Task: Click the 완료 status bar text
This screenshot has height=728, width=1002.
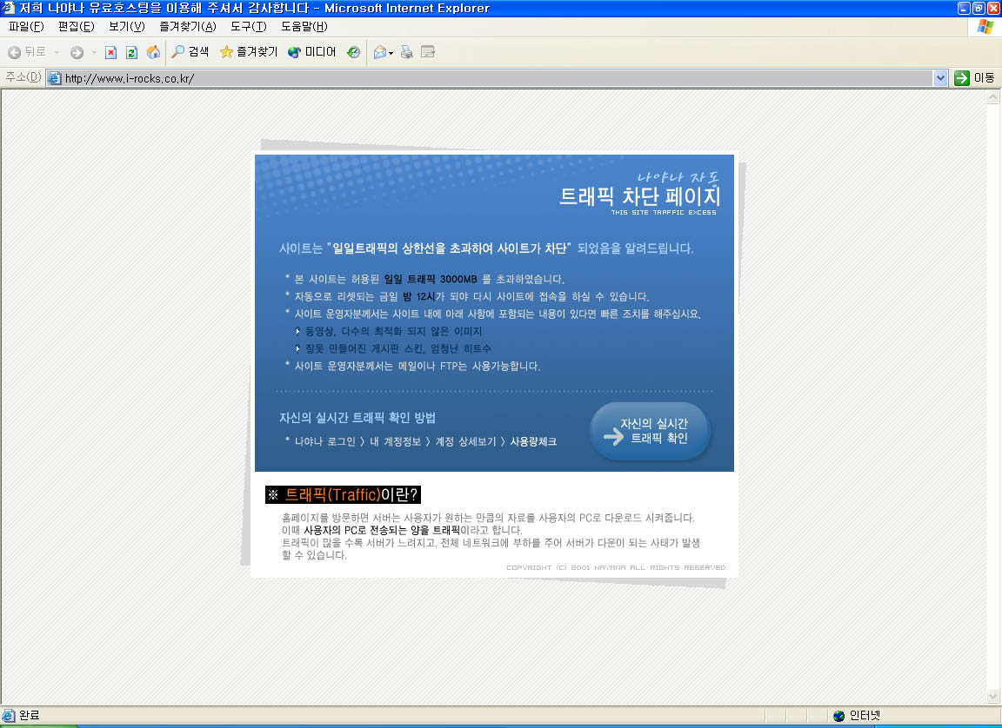Action: (x=30, y=716)
